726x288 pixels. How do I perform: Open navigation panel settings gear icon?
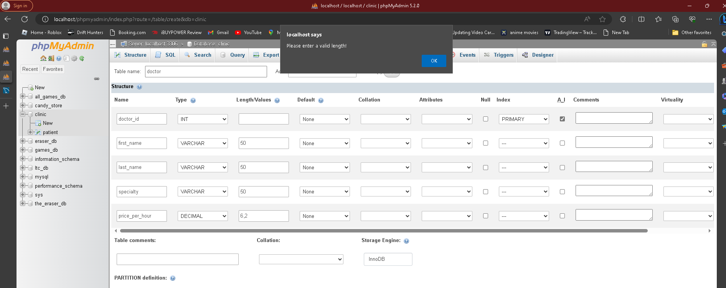point(74,59)
